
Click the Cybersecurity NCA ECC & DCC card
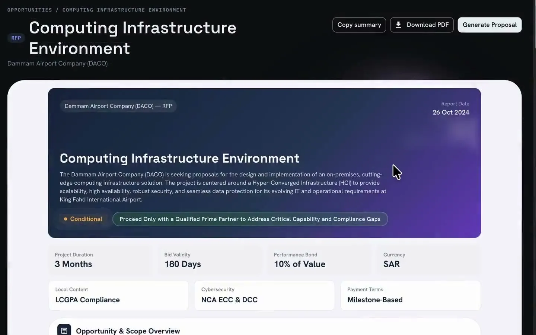pyautogui.click(x=264, y=295)
